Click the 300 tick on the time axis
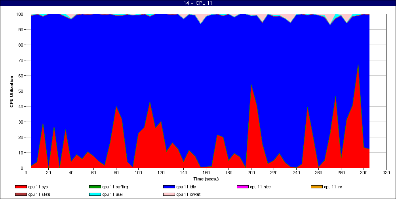 [x=364, y=173]
